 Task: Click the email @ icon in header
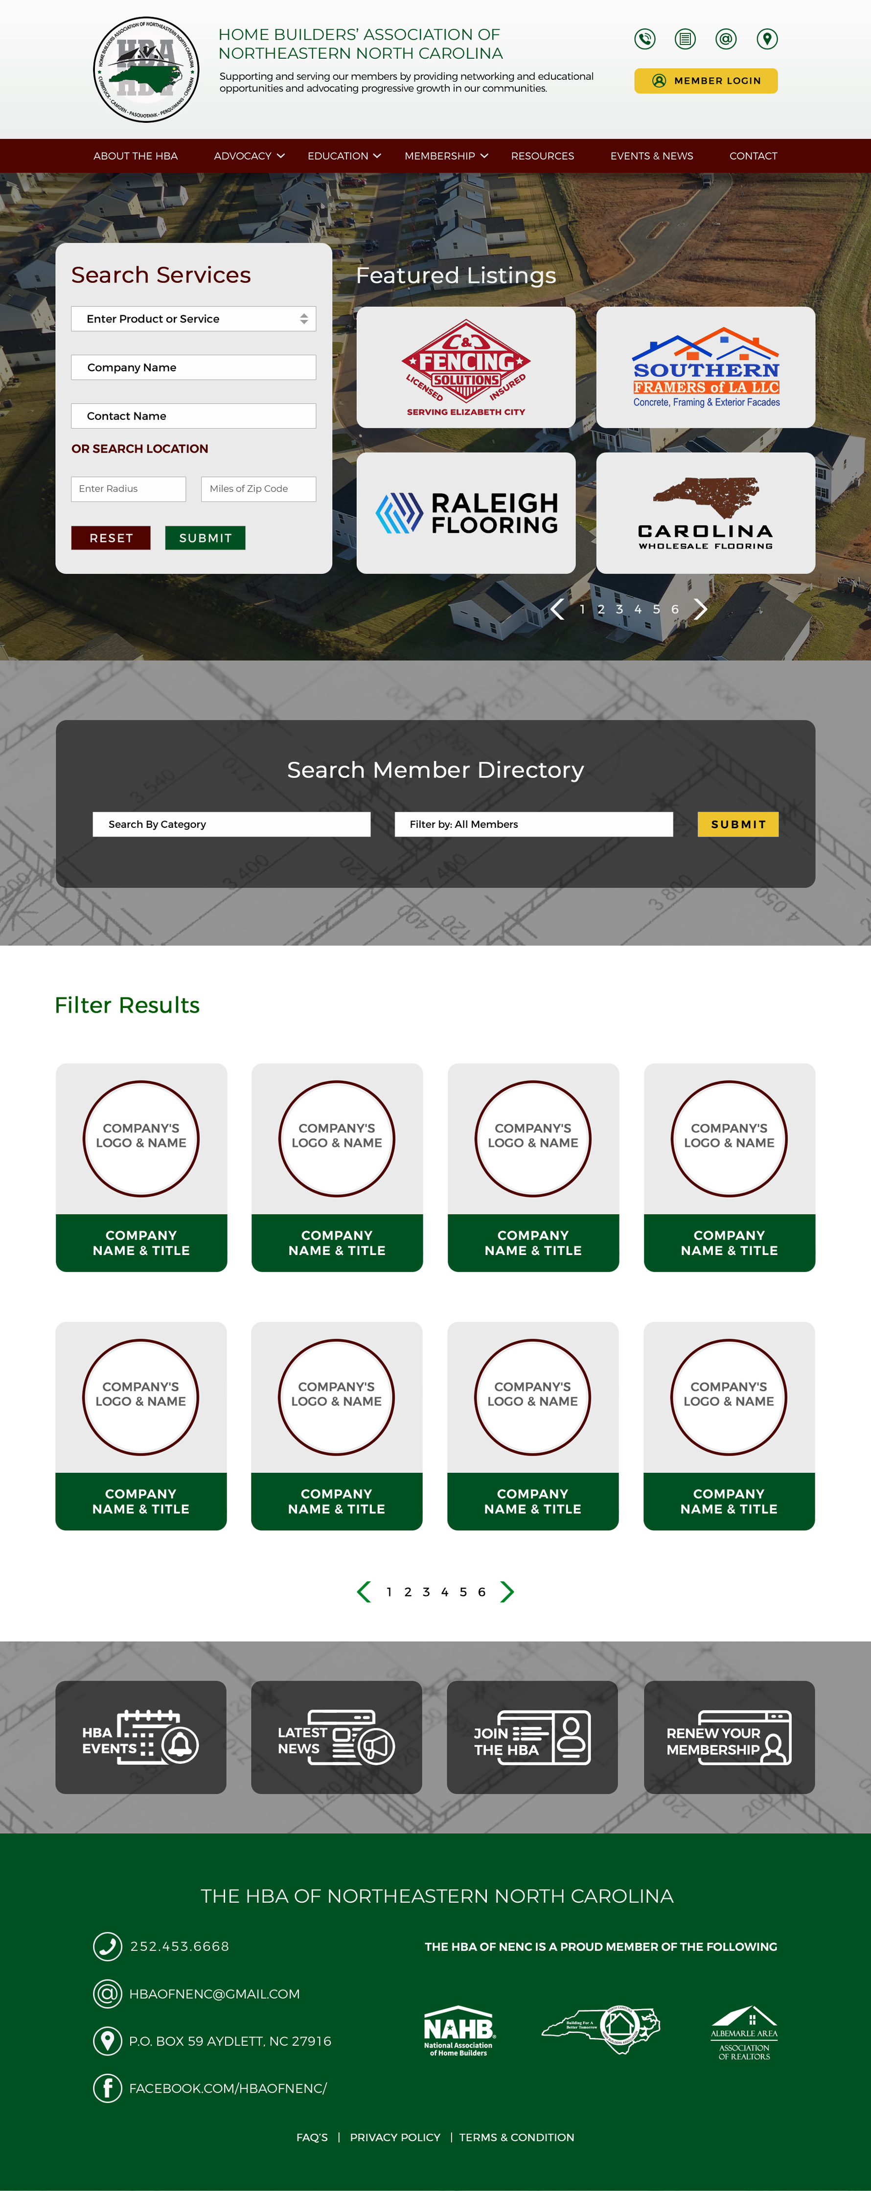[x=726, y=39]
